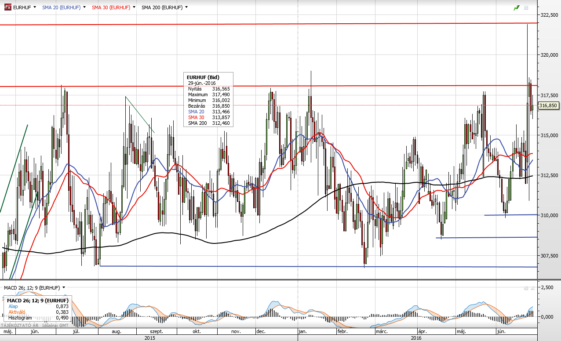Click the Maximum 317,490 row

click(x=209, y=94)
